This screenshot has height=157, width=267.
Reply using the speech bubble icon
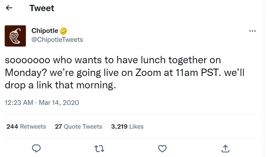point(36,148)
